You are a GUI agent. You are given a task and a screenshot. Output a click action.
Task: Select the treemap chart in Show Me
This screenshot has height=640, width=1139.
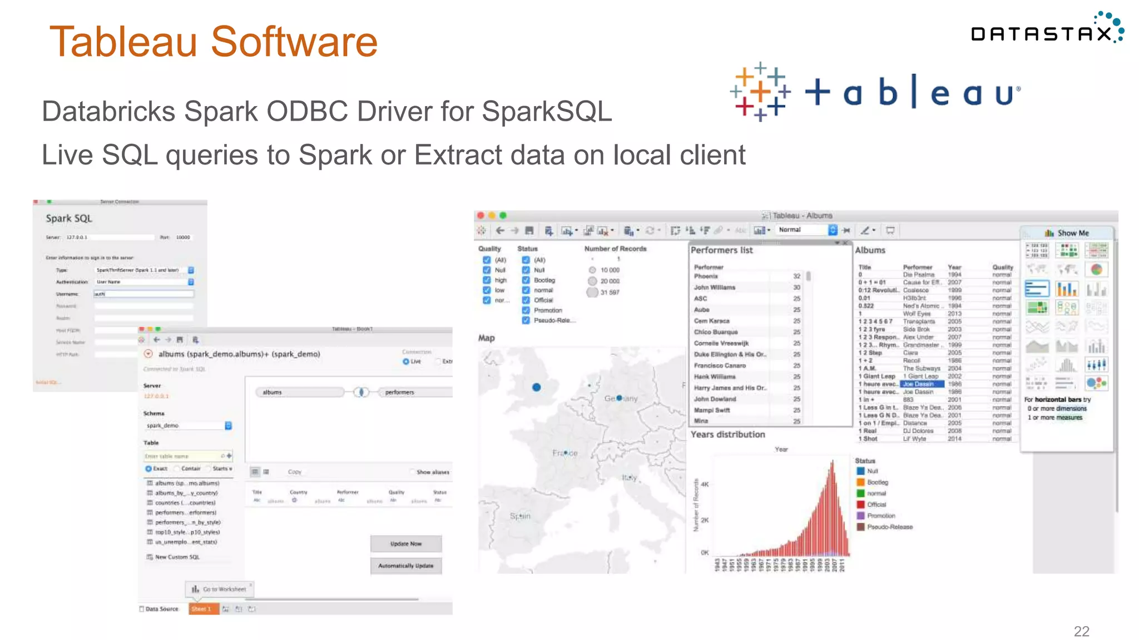pyautogui.click(x=1037, y=308)
